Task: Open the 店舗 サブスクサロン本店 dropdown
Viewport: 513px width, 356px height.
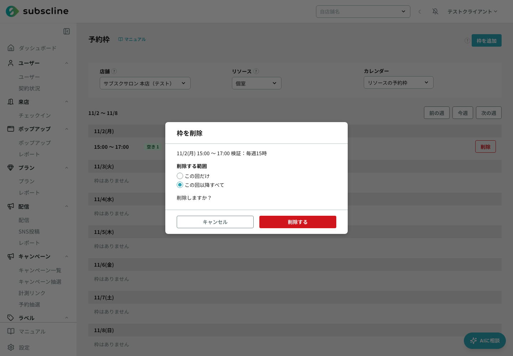Action: tap(145, 83)
